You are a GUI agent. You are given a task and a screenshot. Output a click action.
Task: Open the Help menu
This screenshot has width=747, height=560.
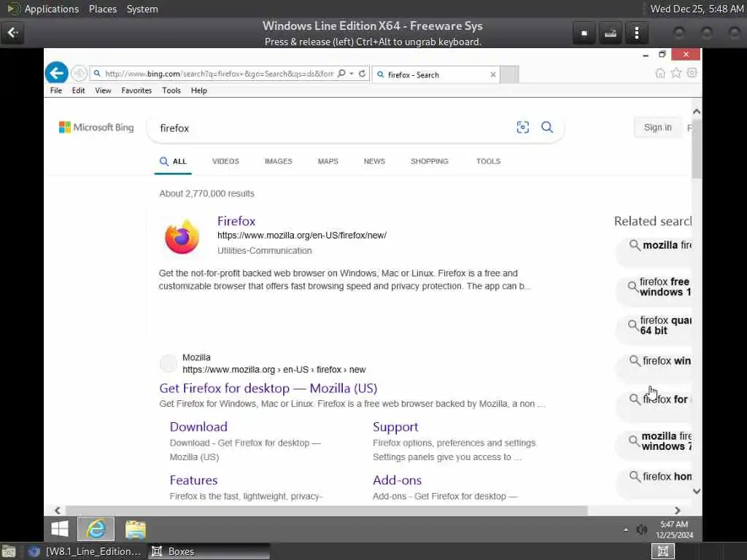pyautogui.click(x=198, y=90)
